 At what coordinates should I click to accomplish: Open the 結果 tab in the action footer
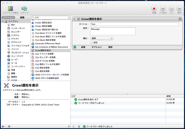click(83, 47)
